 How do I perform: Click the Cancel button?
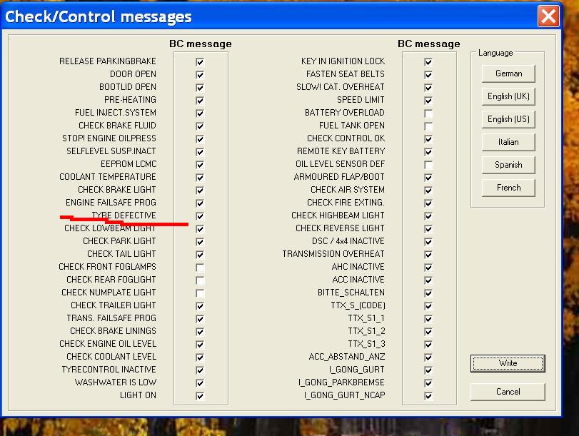coord(508,392)
